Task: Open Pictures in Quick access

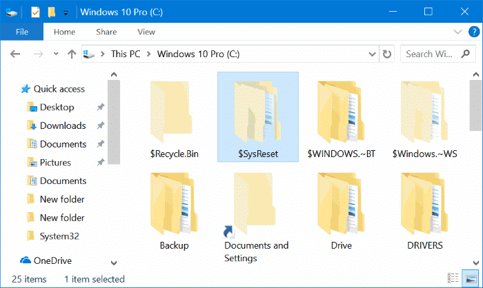Action: pyautogui.click(x=49, y=163)
